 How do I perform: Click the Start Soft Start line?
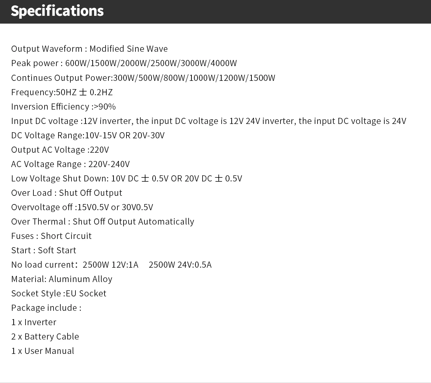point(43,250)
